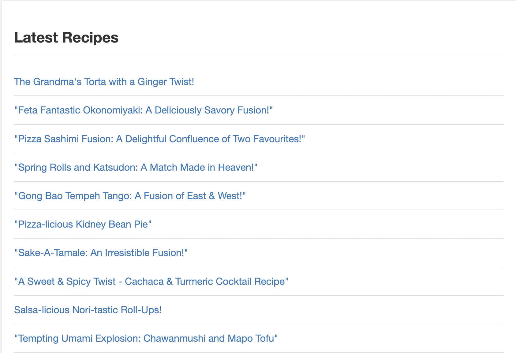
Task: Open the Pizza Sashimi Fusion recipe link
Action: click(159, 139)
